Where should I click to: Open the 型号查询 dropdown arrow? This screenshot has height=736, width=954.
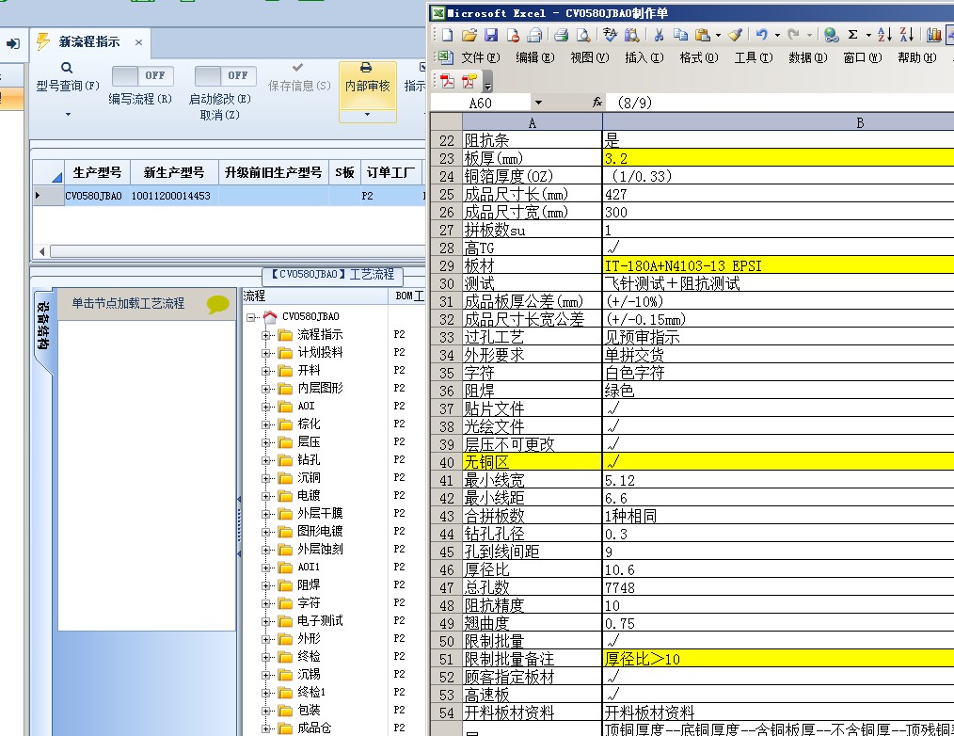[68, 114]
